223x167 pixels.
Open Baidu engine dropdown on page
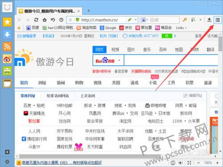(119, 61)
